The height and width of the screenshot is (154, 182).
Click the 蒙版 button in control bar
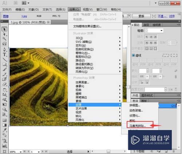coord(141,16)
